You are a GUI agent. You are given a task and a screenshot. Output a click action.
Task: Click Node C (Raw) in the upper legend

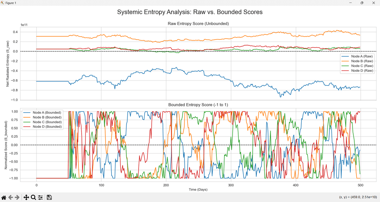coord(362,66)
